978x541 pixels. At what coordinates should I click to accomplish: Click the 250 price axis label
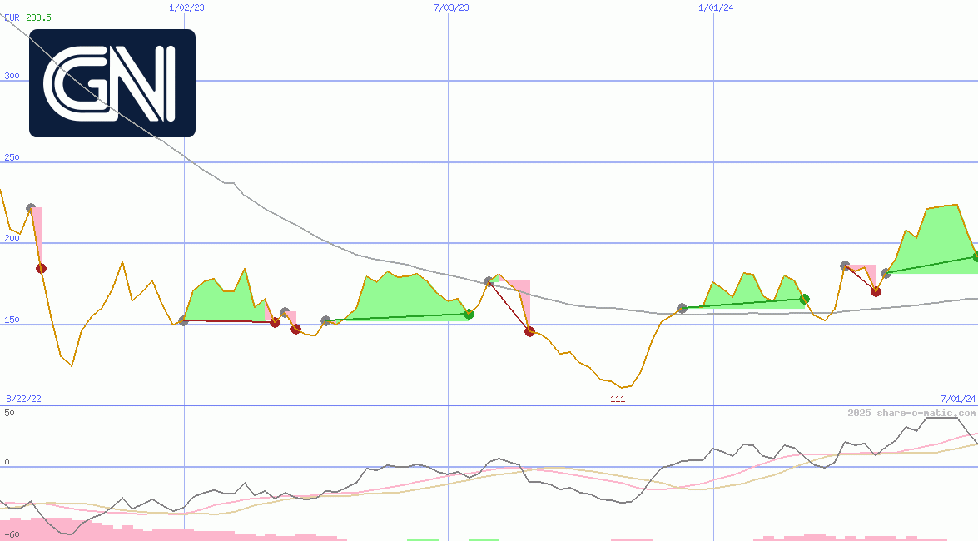(12, 157)
